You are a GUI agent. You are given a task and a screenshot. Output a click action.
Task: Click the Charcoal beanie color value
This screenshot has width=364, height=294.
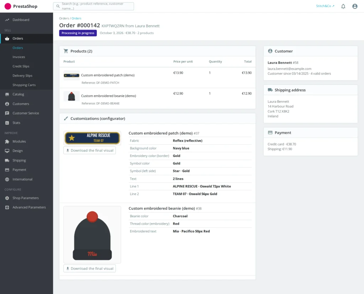coord(180,216)
